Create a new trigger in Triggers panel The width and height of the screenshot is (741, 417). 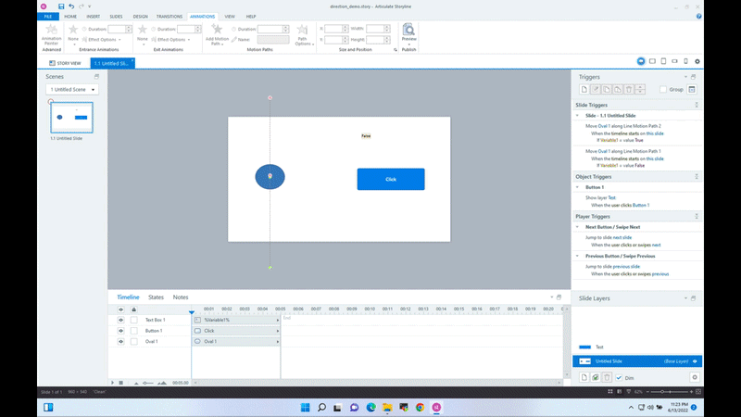tap(584, 89)
